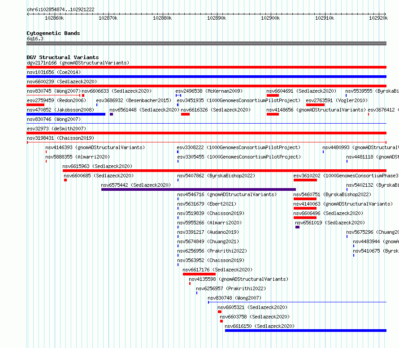The width and height of the screenshot is (399, 348).
Task: Open esv3686932 (Besenbacher2015) label
Action: point(134,100)
